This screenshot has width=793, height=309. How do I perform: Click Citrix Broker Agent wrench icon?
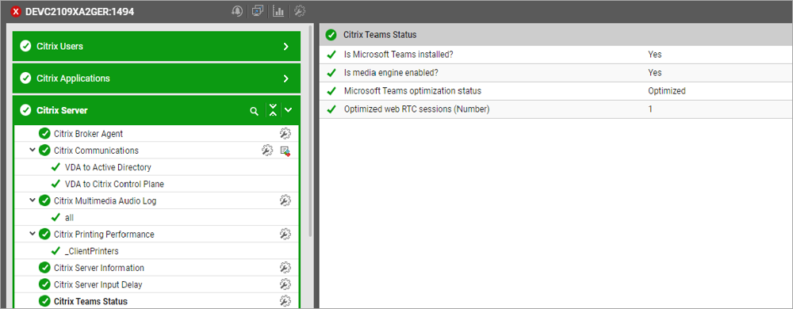[285, 133]
